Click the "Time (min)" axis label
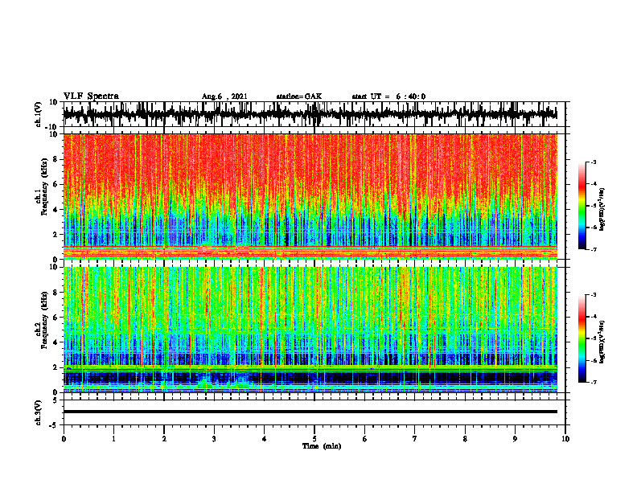Screen dimensions: 637x492 tap(322, 446)
